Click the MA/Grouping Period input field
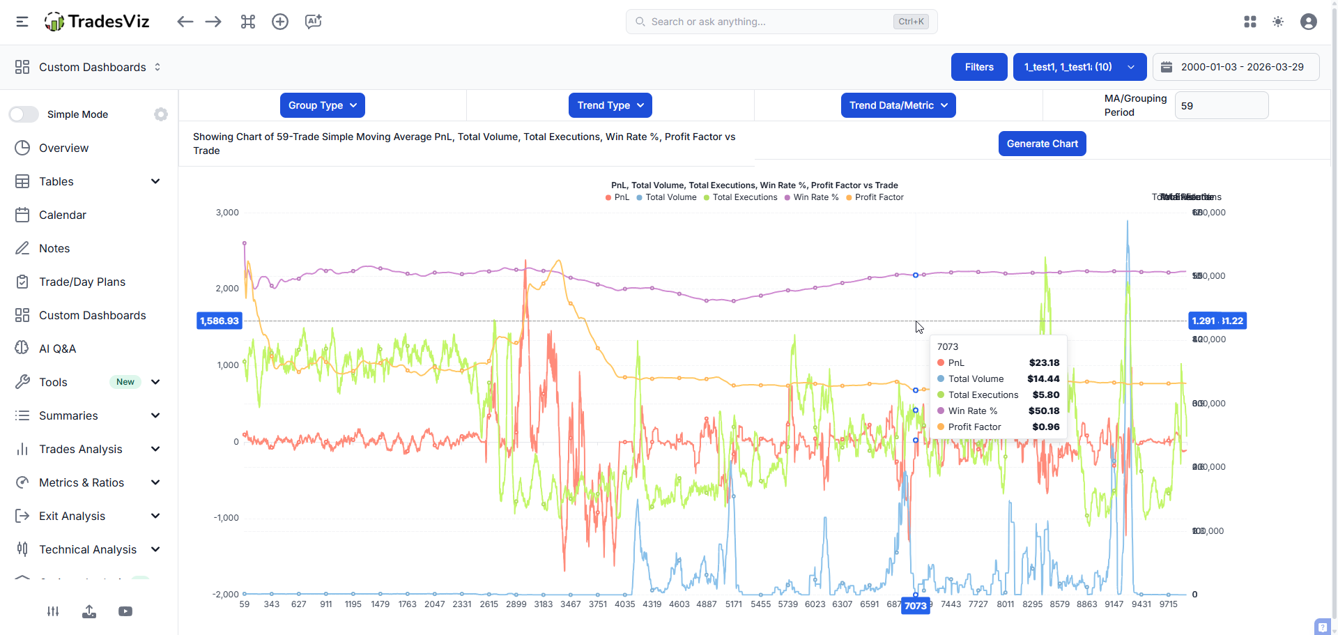The width and height of the screenshot is (1338, 635). [1221, 106]
